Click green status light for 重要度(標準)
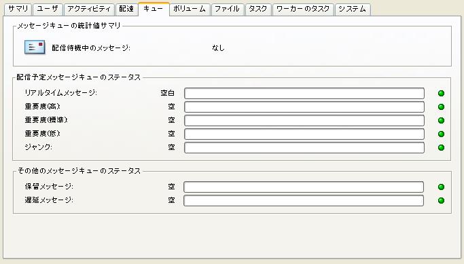This screenshot has width=464, height=264. [441, 120]
